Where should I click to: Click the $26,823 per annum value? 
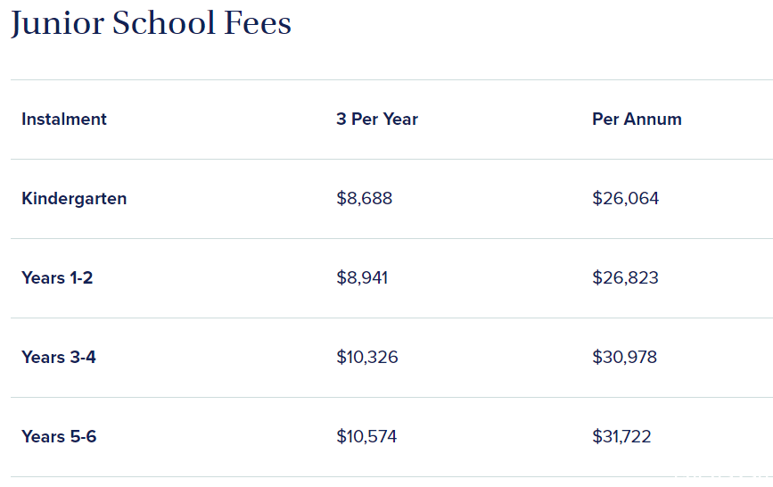coord(625,277)
